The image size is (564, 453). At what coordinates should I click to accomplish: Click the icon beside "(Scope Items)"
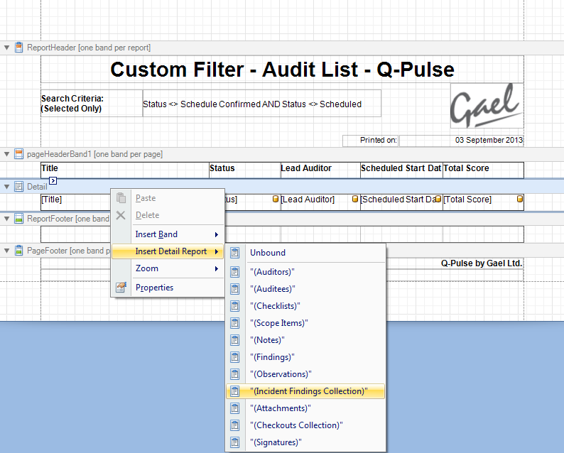click(235, 323)
